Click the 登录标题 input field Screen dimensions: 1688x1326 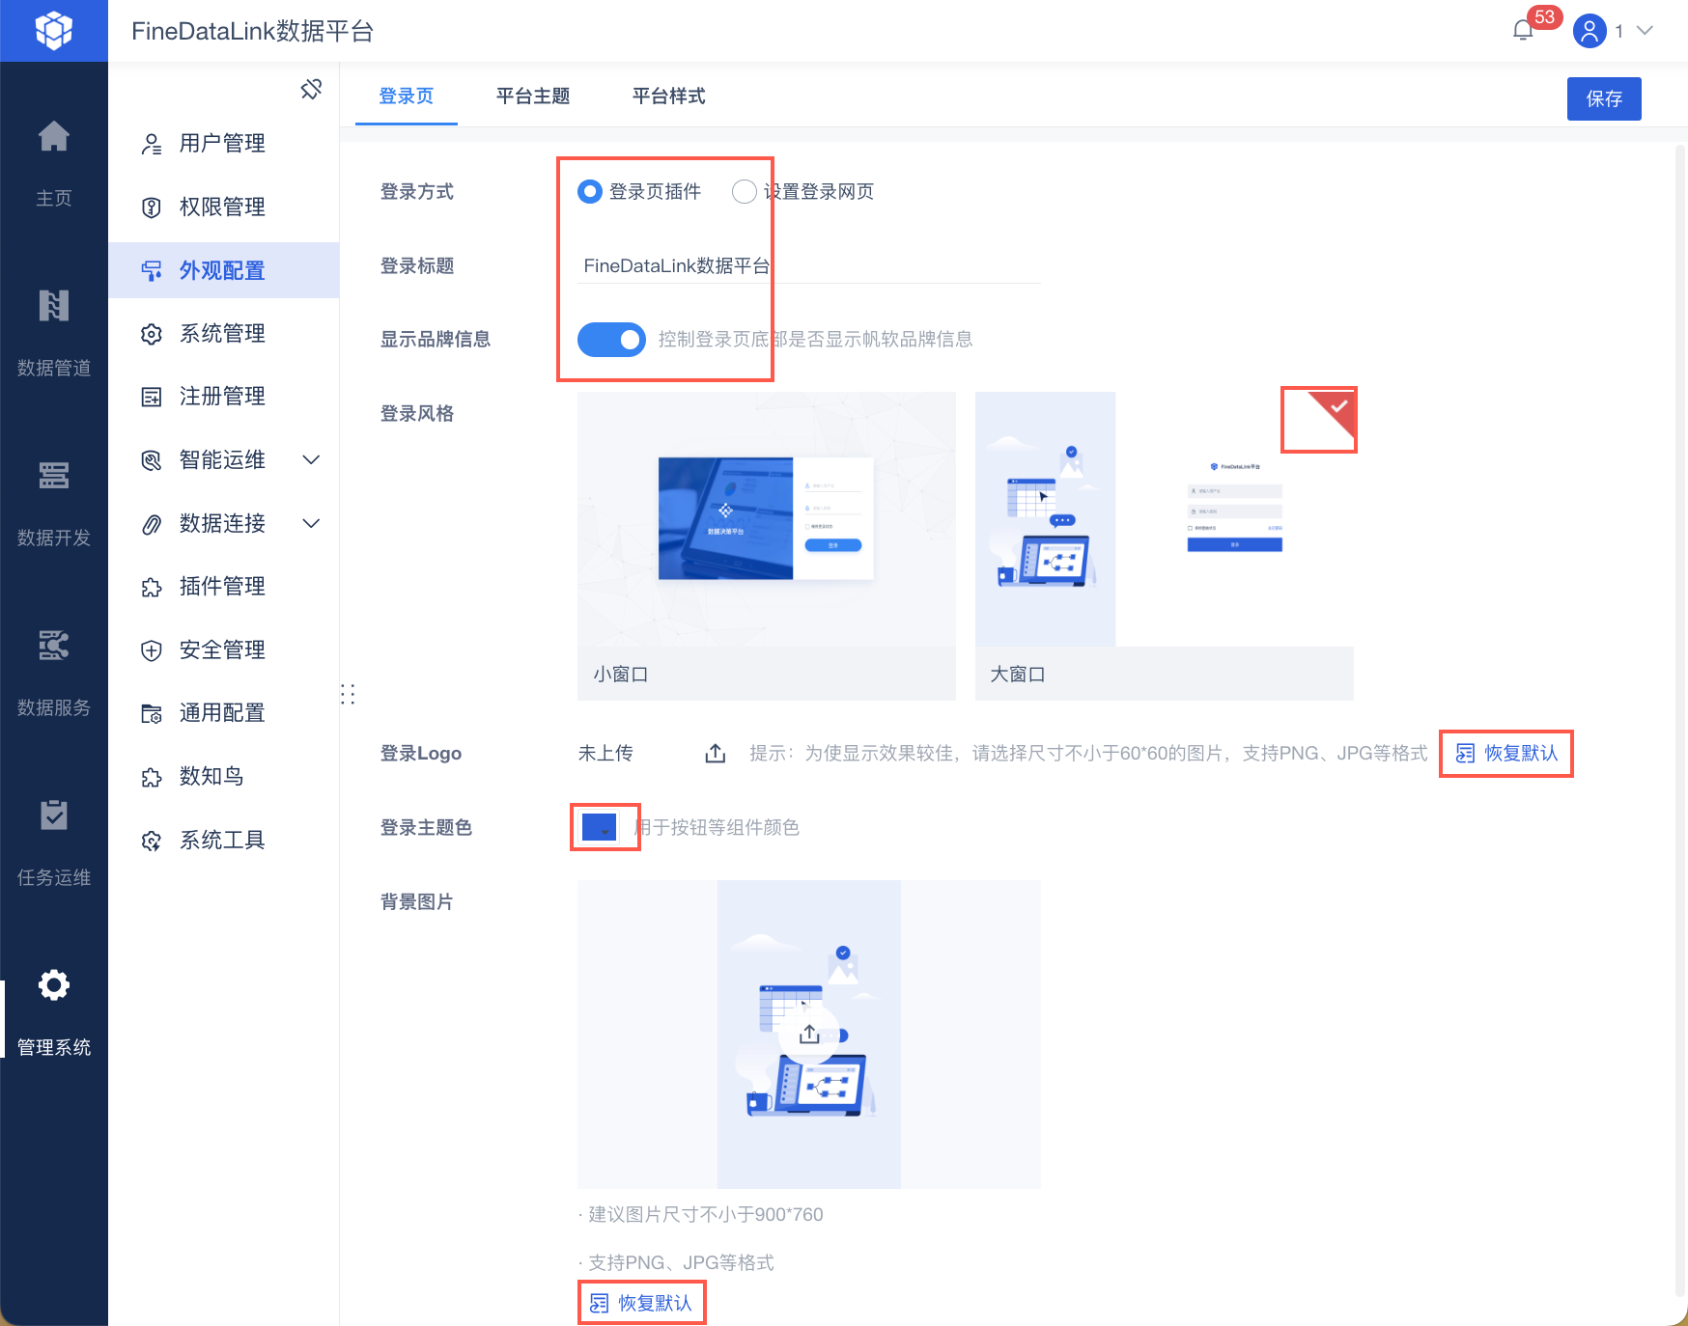(809, 266)
